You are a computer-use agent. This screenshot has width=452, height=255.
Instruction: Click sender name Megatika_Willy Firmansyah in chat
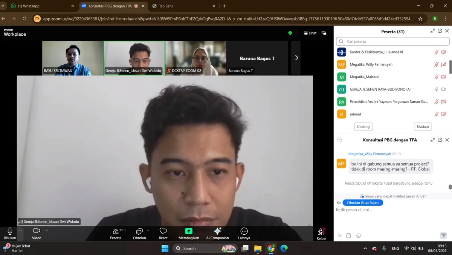tap(370, 154)
